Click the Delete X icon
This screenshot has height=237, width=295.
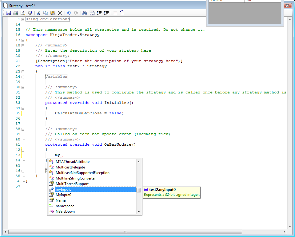tap(60, 13)
